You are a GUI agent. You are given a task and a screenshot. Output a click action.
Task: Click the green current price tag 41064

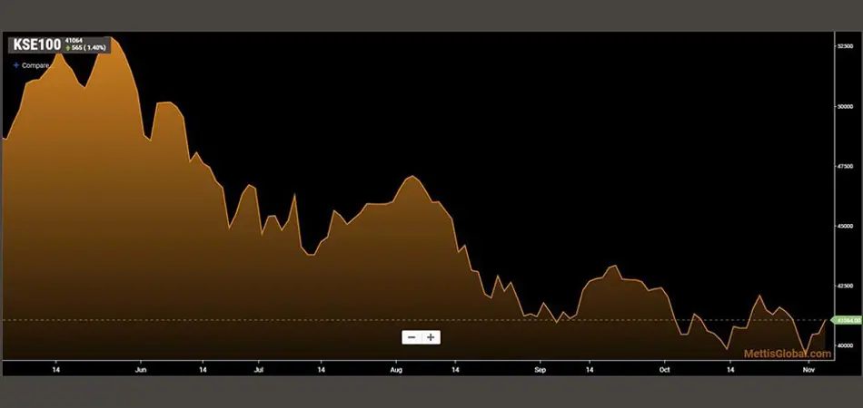[847, 320]
